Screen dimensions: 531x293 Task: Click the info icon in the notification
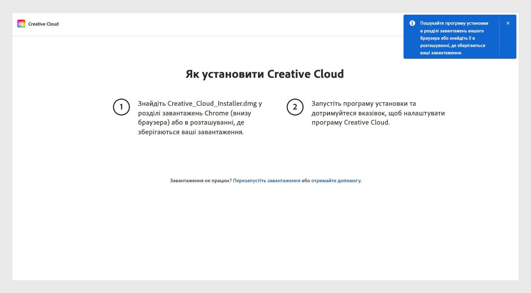(x=412, y=23)
